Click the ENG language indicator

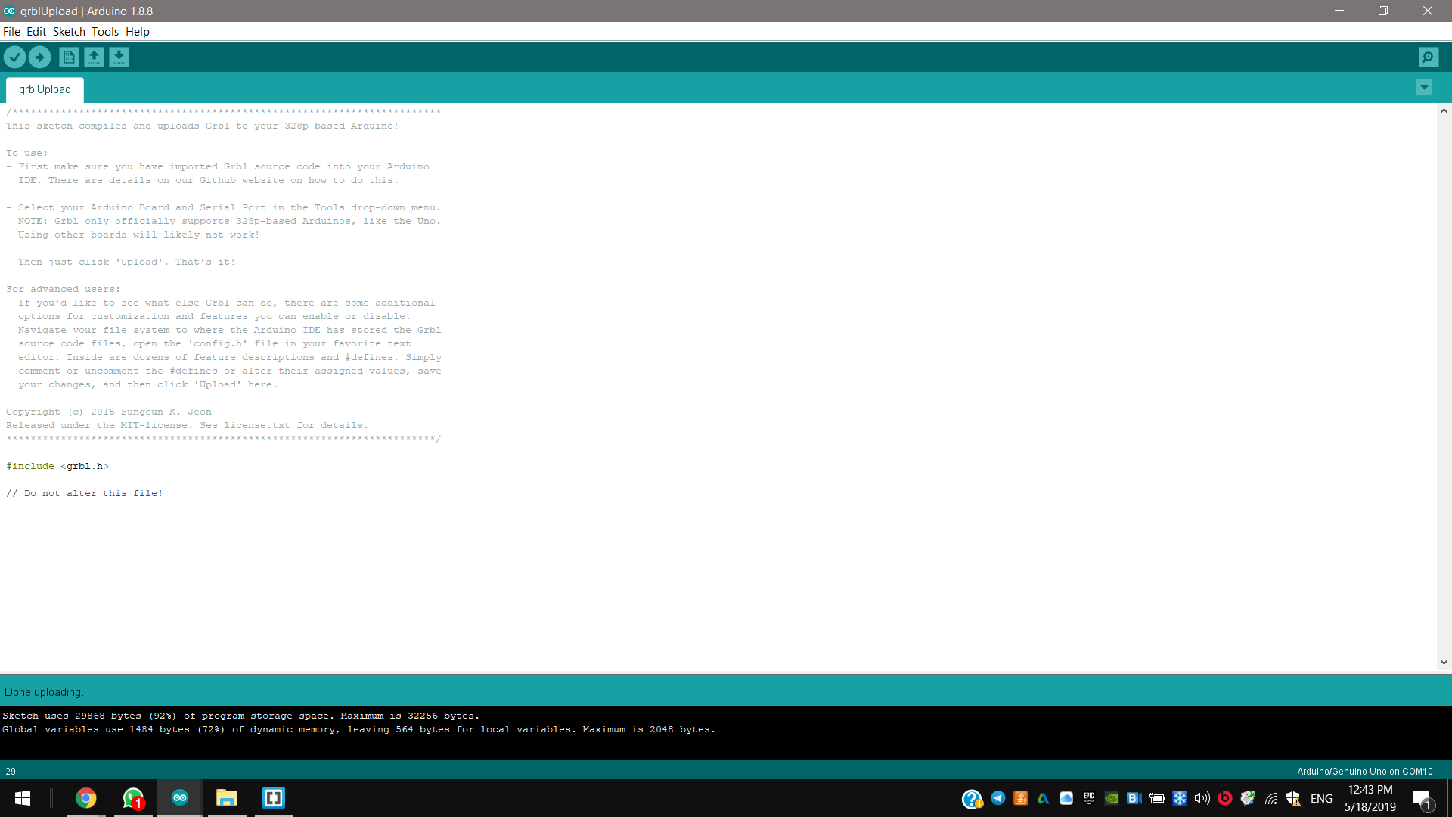(1321, 798)
